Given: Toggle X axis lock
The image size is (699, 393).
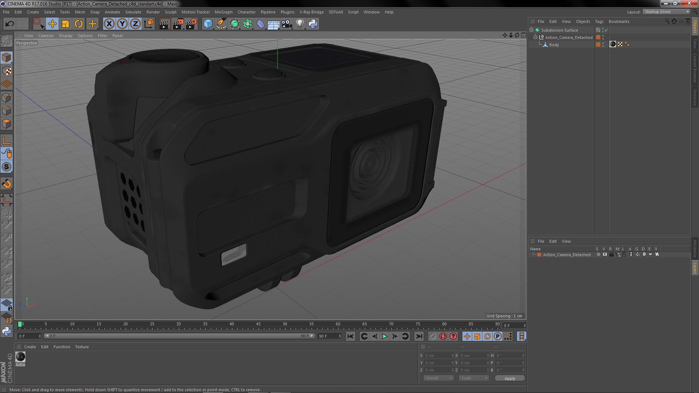Looking at the screenshot, I should point(109,24).
